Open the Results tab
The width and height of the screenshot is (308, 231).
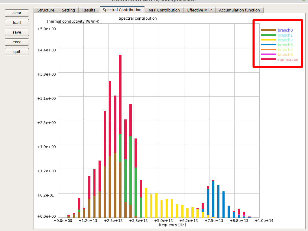click(89, 10)
